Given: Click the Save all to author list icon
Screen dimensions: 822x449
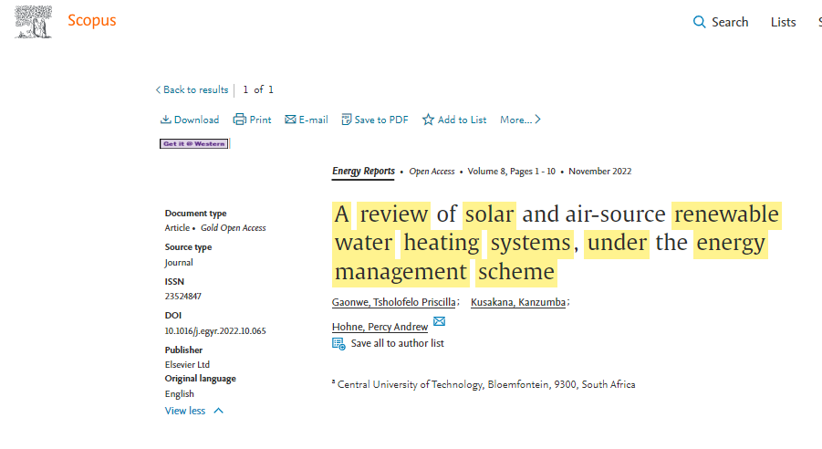Looking at the screenshot, I should click(338, 343).
